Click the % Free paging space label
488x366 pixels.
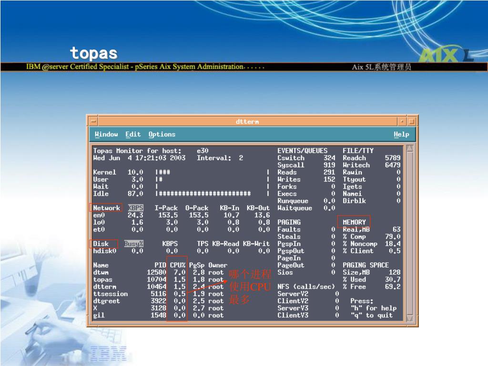[x=354, y=286]
